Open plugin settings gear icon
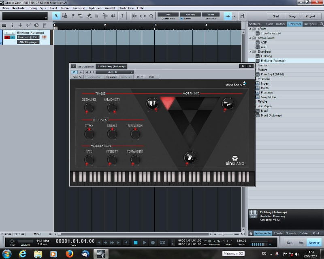 pos(138,77)
